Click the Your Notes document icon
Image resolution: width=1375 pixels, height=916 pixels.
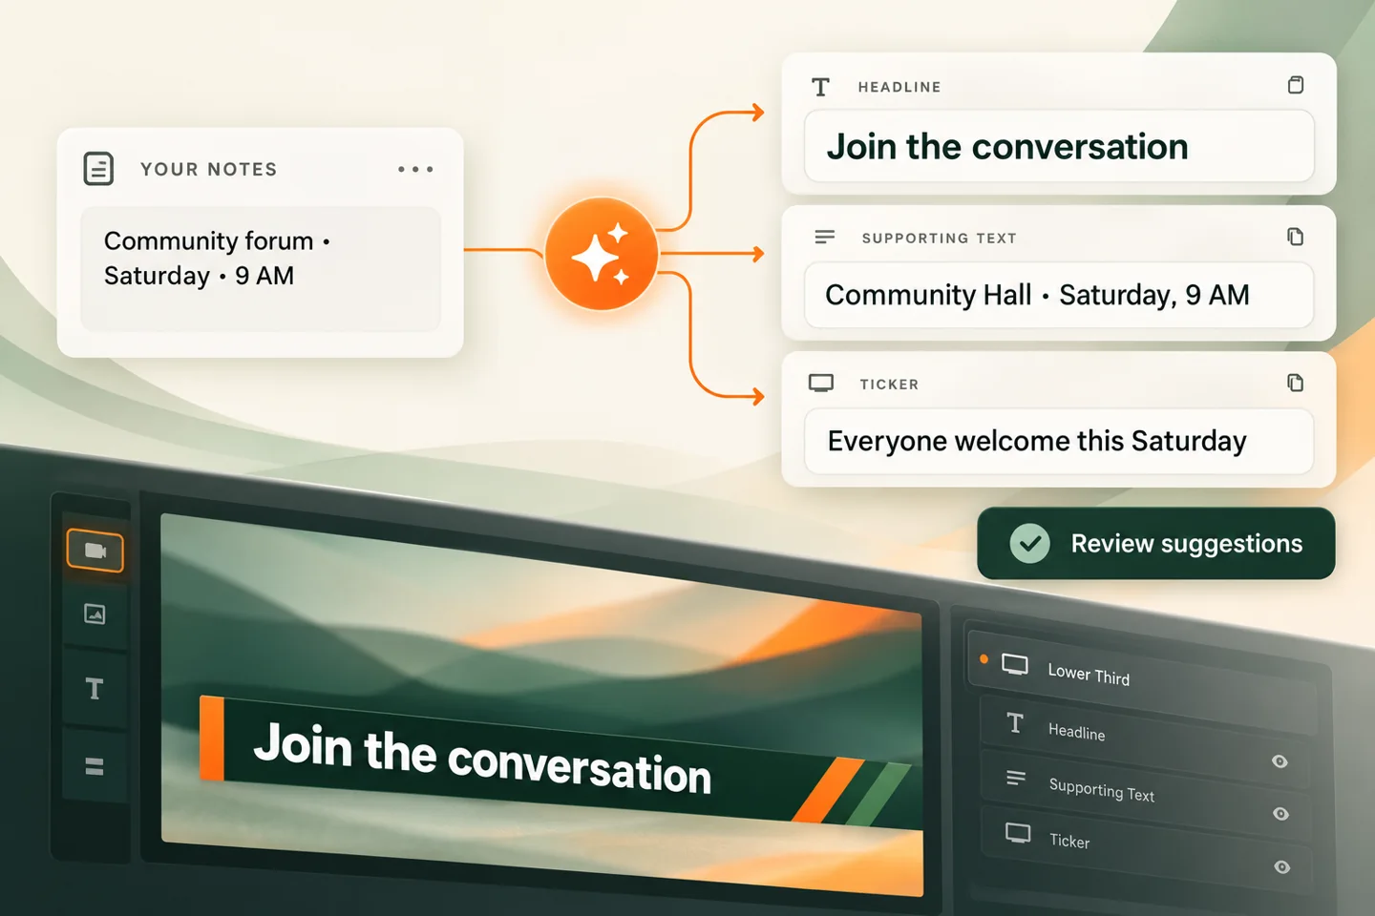pyautogui.click(x=98, y=169)
